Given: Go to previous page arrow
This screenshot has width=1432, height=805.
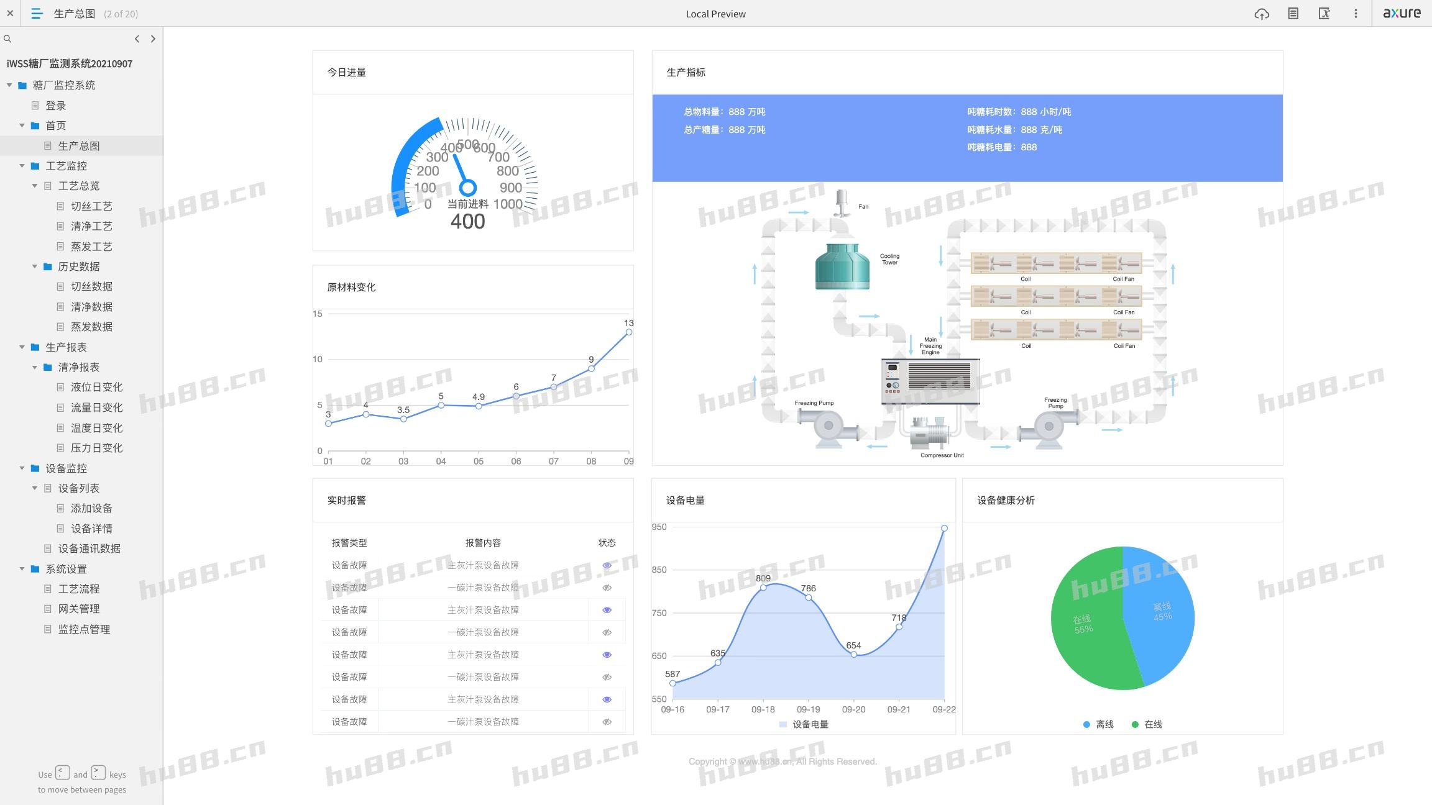Looking at the screenshot, I should click(137, 39).
